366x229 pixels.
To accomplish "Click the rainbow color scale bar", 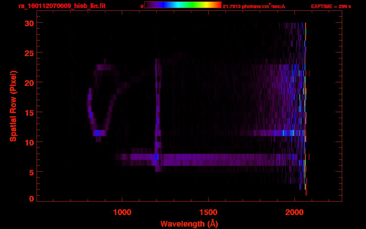I will pyautogui.click(x=183, y=5).
